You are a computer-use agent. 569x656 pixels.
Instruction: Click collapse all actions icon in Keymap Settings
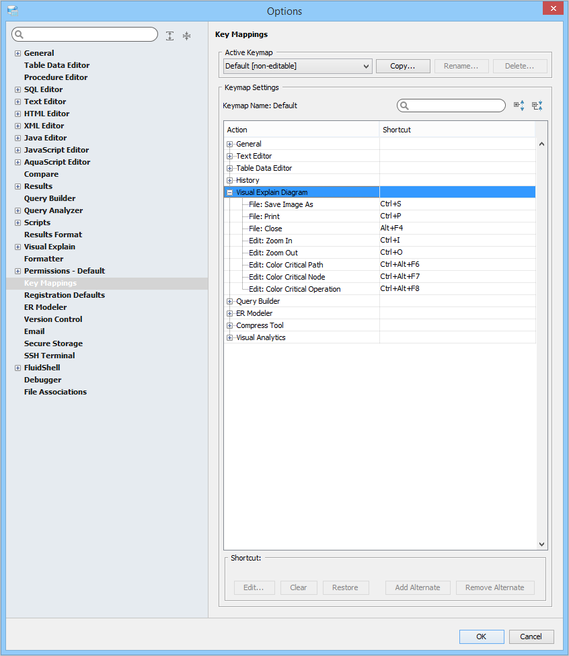pyautogui.click(x=537, y=106)
